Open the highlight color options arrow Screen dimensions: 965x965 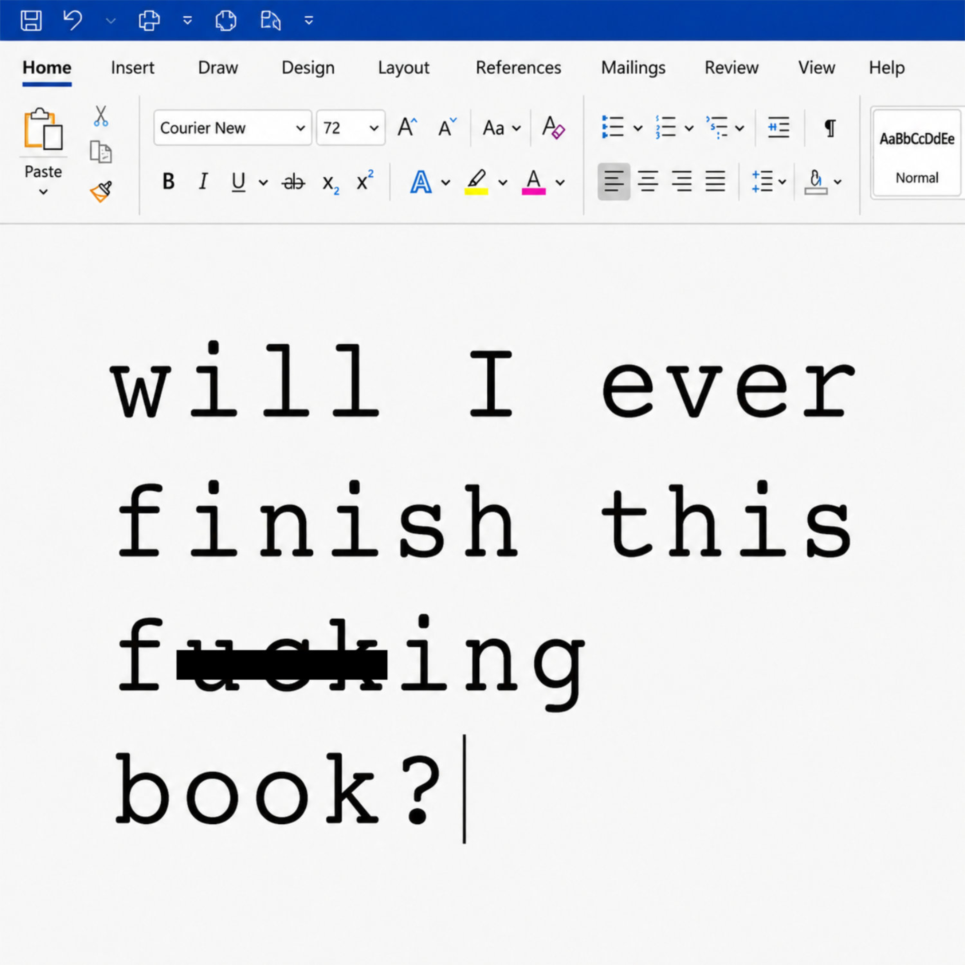[503, 183]
